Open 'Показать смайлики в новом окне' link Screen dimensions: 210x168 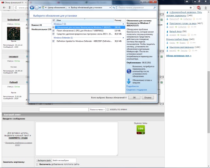(18, 144)
